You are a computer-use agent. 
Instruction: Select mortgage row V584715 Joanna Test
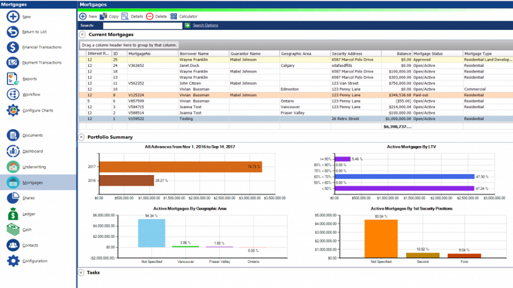[296, 107]
